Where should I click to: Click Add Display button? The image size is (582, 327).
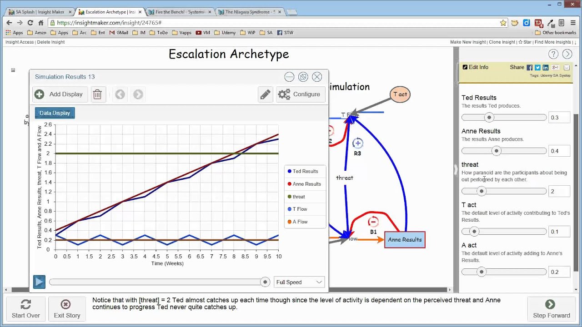point(60,94)
